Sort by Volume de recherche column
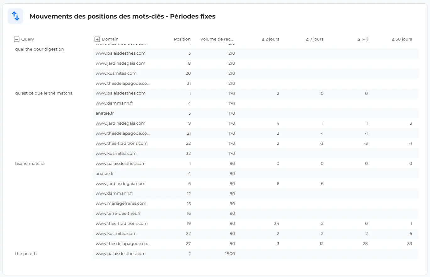This screenshot has height=277, width=430. coord(216,39)
